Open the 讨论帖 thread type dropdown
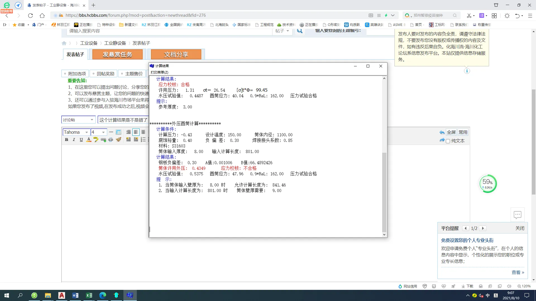 [x=78, y=120]
